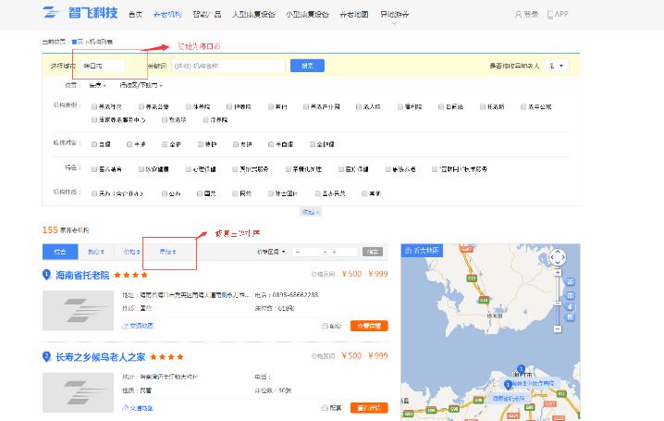
Task: Open the province dropdown in location row
Action: (98, 86)
